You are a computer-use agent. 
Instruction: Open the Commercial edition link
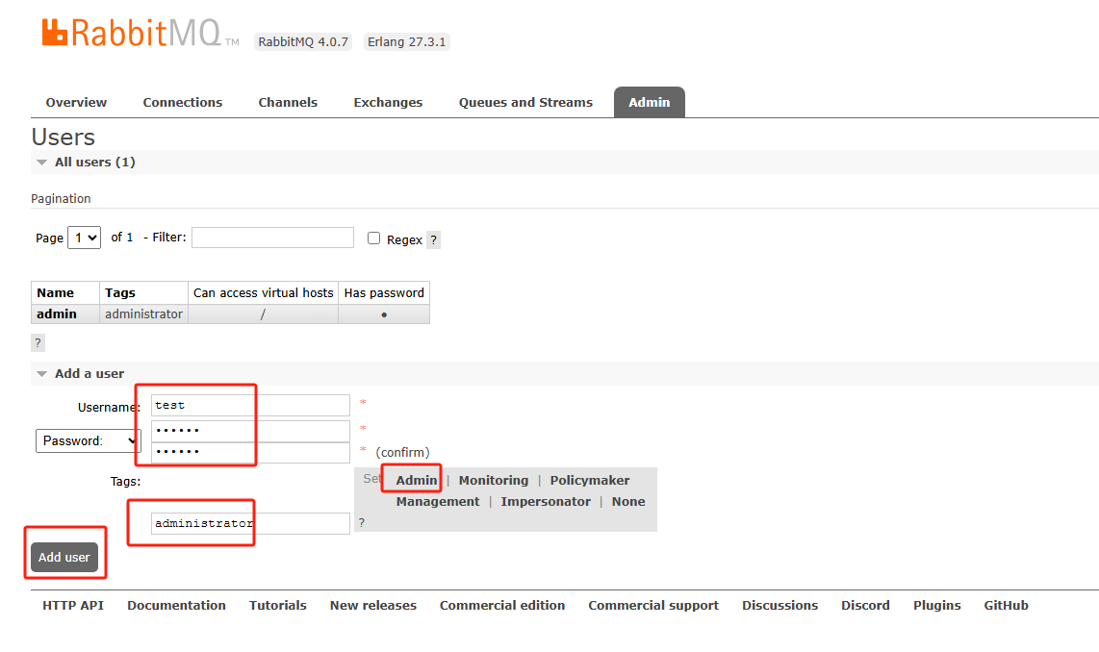point(501,605)
